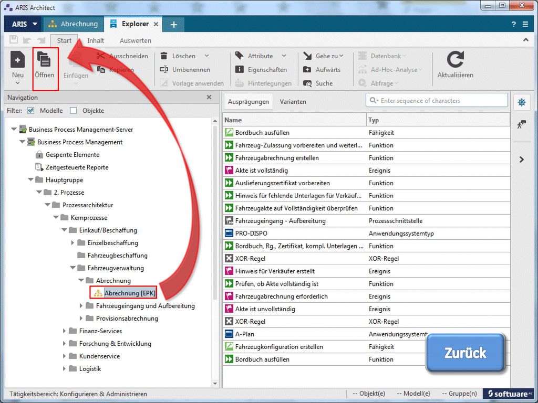The height and width of the screenshot is (403, 538).
Task: Click the Abrechnung [EPK] model icon
Action: (98, 293)
